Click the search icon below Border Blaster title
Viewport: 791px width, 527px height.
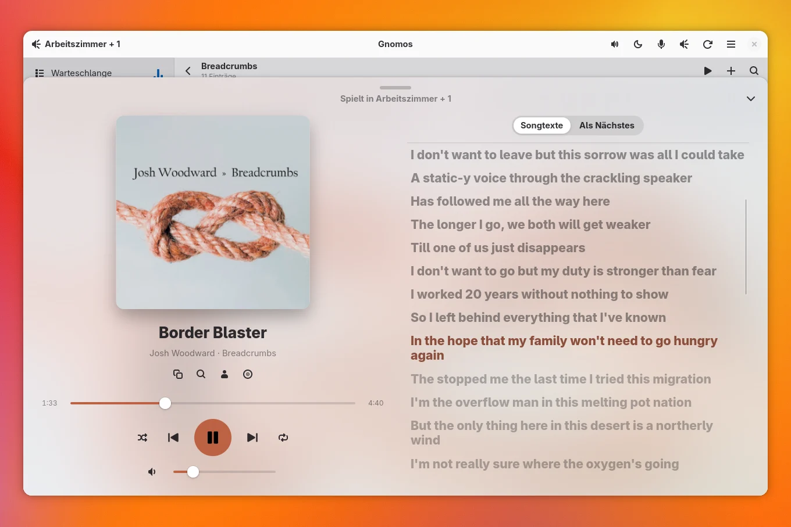[x=201, y=374]
